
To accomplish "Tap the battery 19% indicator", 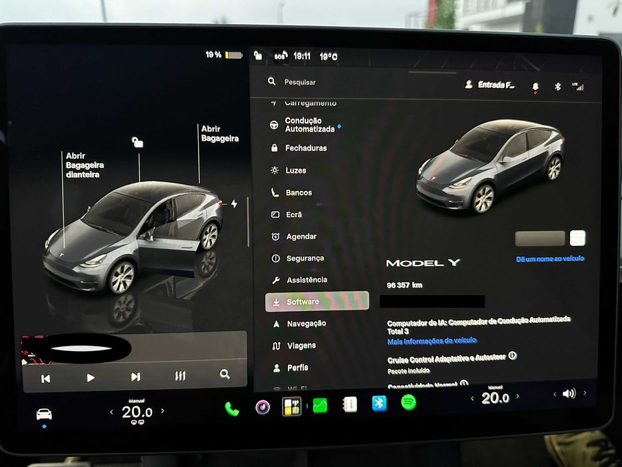I will (224, 55).
